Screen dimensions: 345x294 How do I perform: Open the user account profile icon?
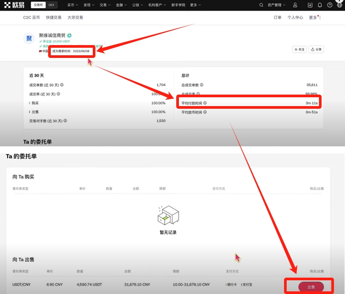[x=295, y=5]
